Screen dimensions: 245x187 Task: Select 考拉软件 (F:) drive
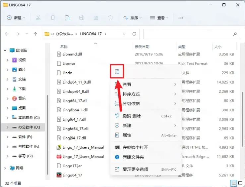point(29,146)
